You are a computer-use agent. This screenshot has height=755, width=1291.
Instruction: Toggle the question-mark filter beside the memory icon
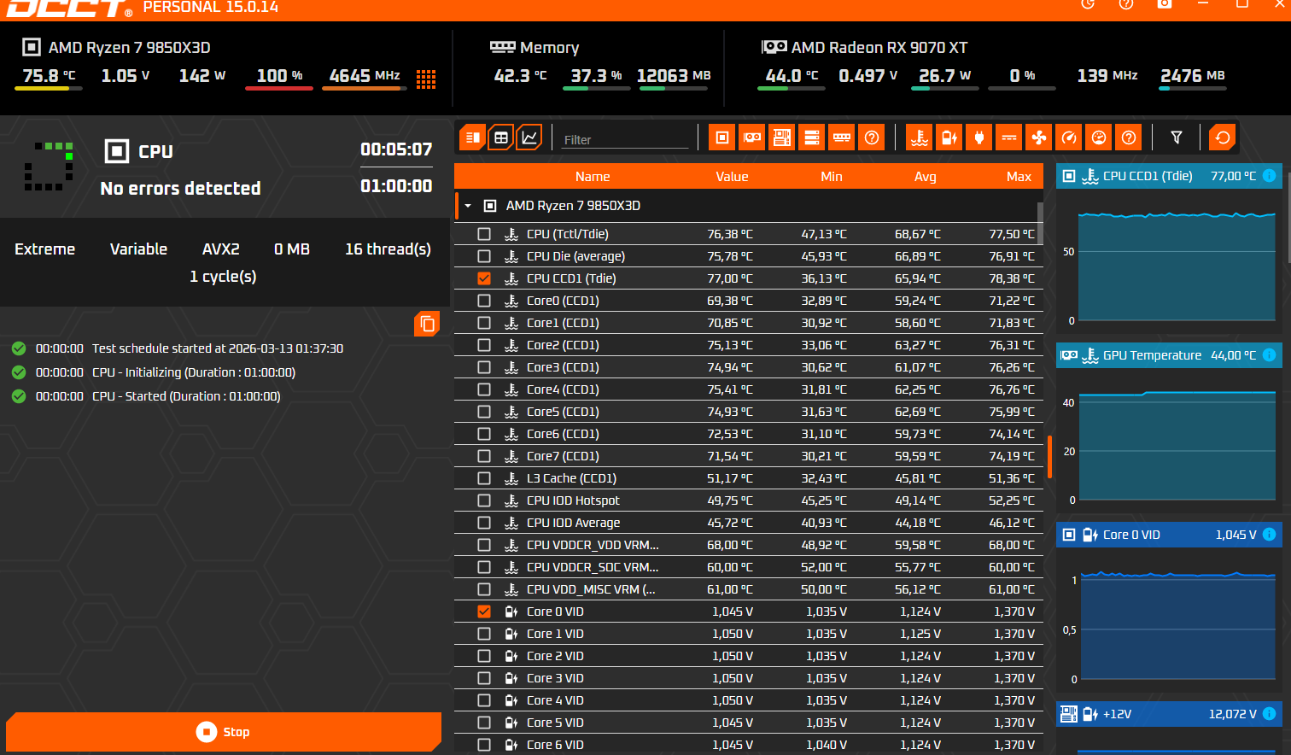click(x=872, y=138)
